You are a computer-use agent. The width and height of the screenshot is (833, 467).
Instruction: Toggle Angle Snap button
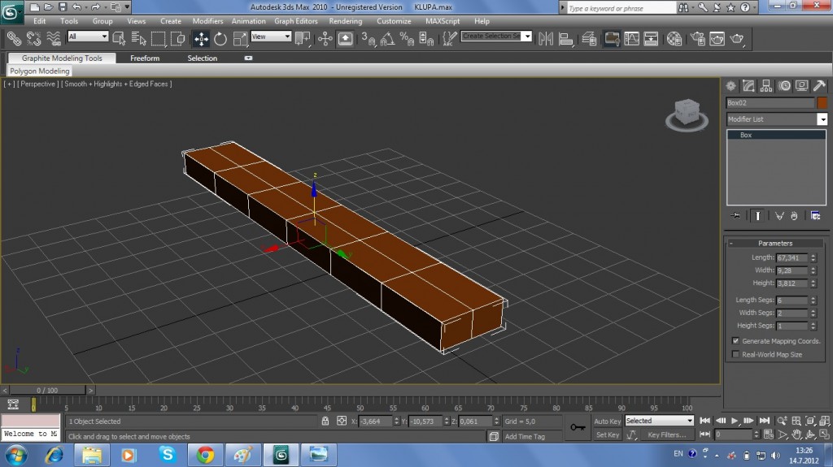(x=387, y=39)
